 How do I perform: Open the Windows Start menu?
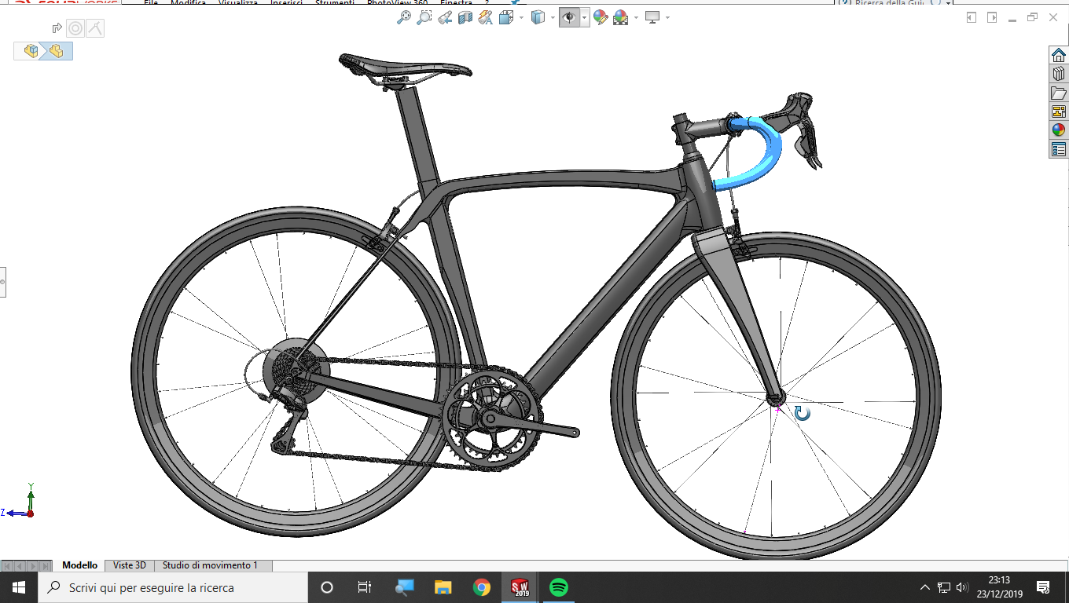coord(19,587)
